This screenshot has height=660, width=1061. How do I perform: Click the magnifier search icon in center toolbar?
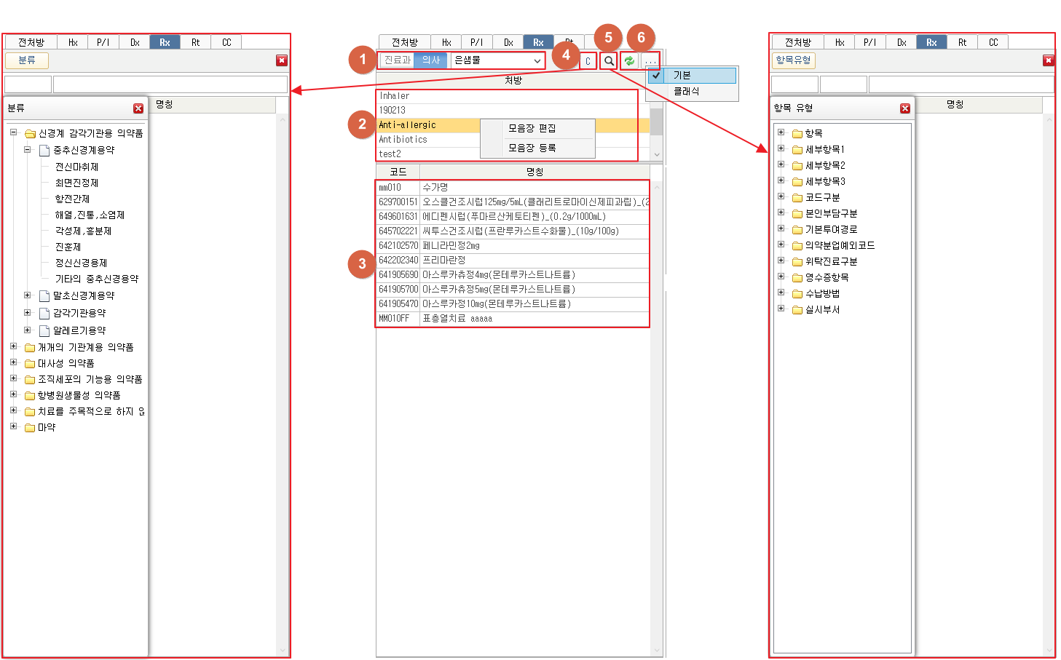[x=609, y=61]
